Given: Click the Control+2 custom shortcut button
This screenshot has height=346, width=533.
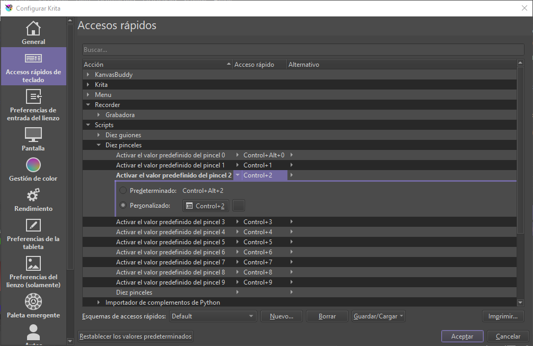Looking at the screenshot, I should click(x=206, y=206).
